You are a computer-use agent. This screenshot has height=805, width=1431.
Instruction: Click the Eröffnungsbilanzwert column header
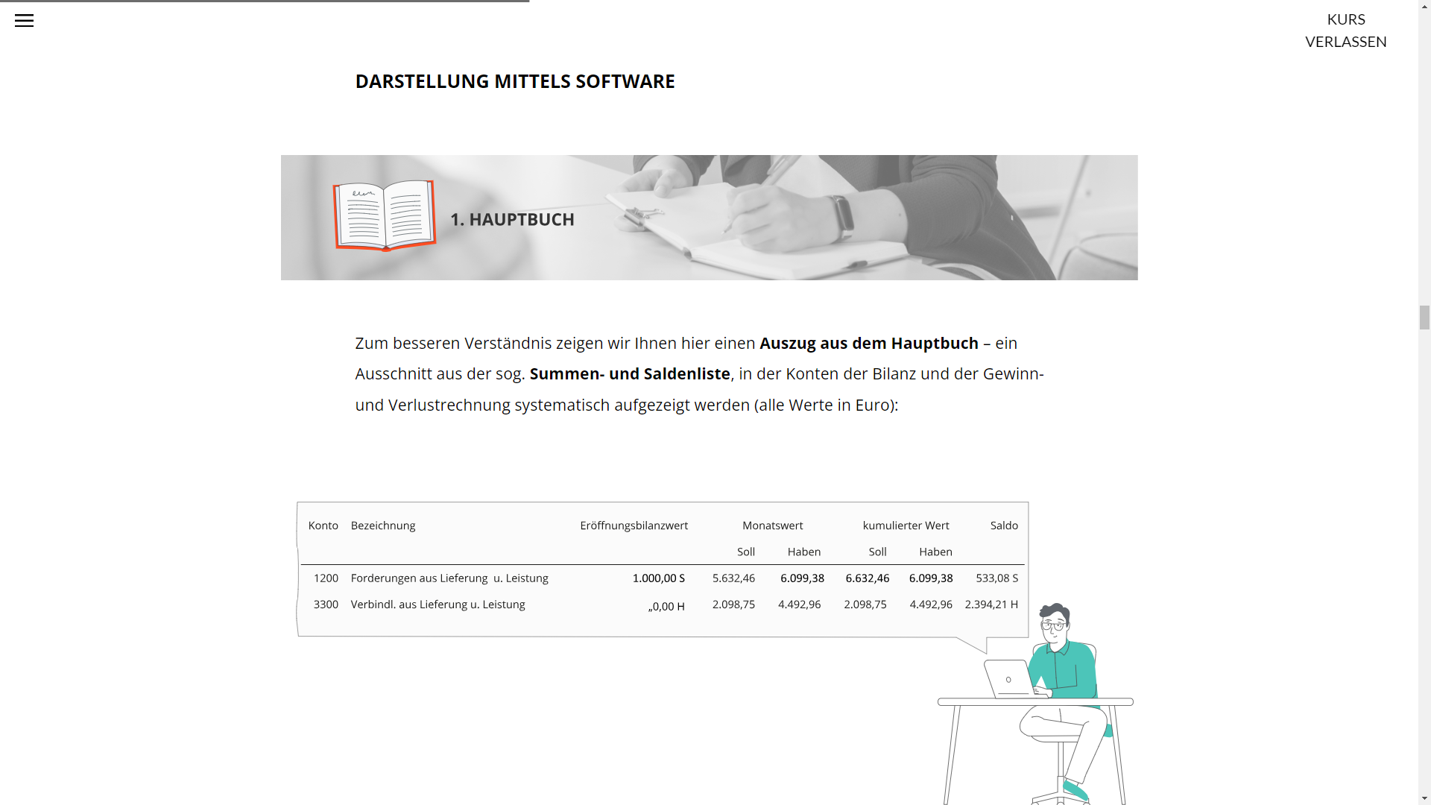[634, 525]
